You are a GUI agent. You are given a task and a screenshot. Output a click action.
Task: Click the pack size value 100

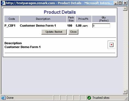pos(70,26)
